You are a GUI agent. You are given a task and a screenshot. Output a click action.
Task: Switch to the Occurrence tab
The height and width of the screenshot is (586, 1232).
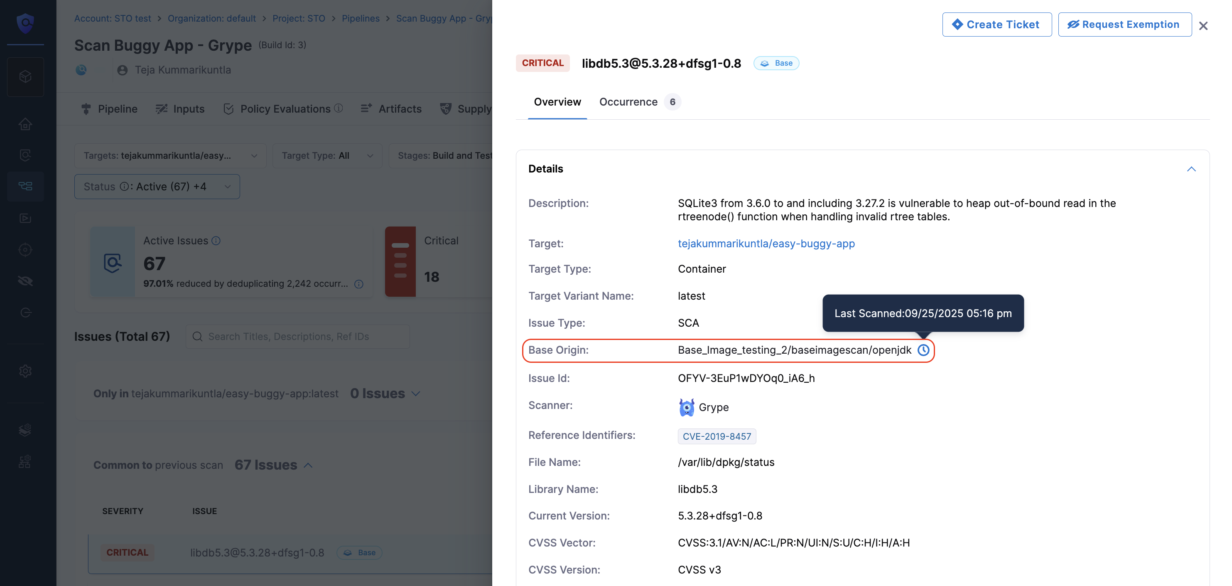(x=628, y=102)
